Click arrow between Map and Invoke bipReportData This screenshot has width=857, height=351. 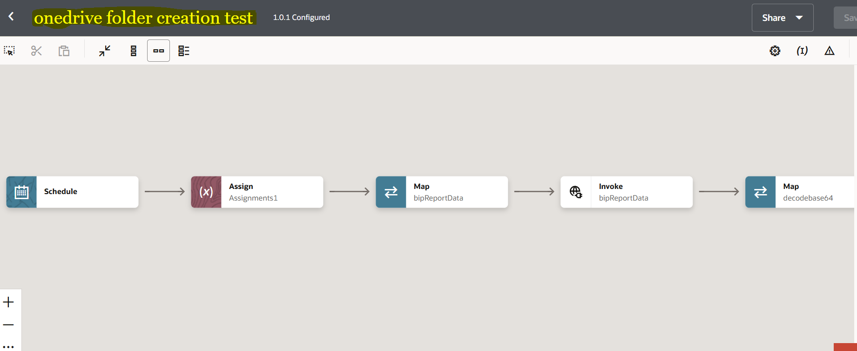pos(534,191)
